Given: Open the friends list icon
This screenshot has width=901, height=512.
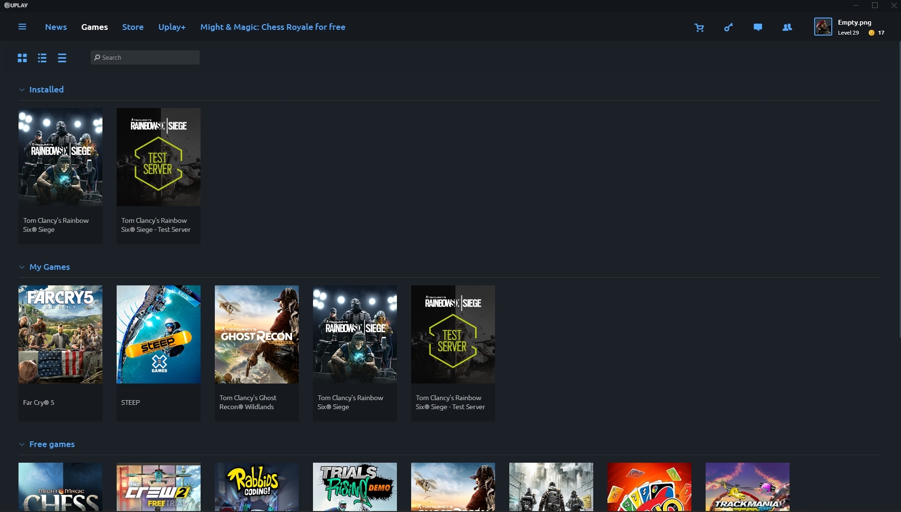Looking at the screenshot, I should [x=787, y=27].
